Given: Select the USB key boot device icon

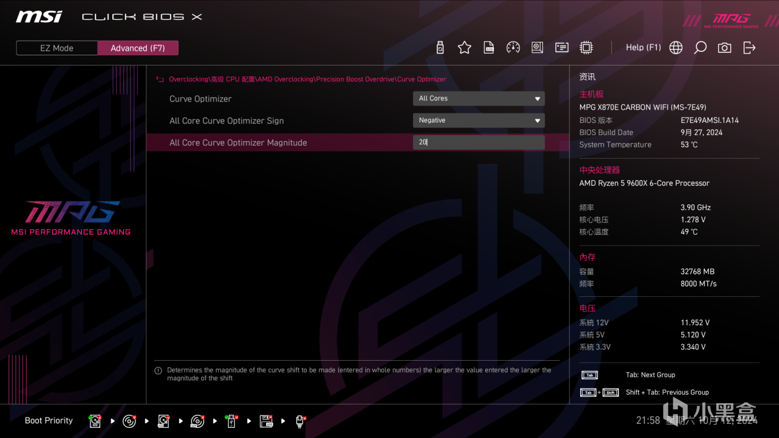Looking at the screenshot, I should point(231,421).
